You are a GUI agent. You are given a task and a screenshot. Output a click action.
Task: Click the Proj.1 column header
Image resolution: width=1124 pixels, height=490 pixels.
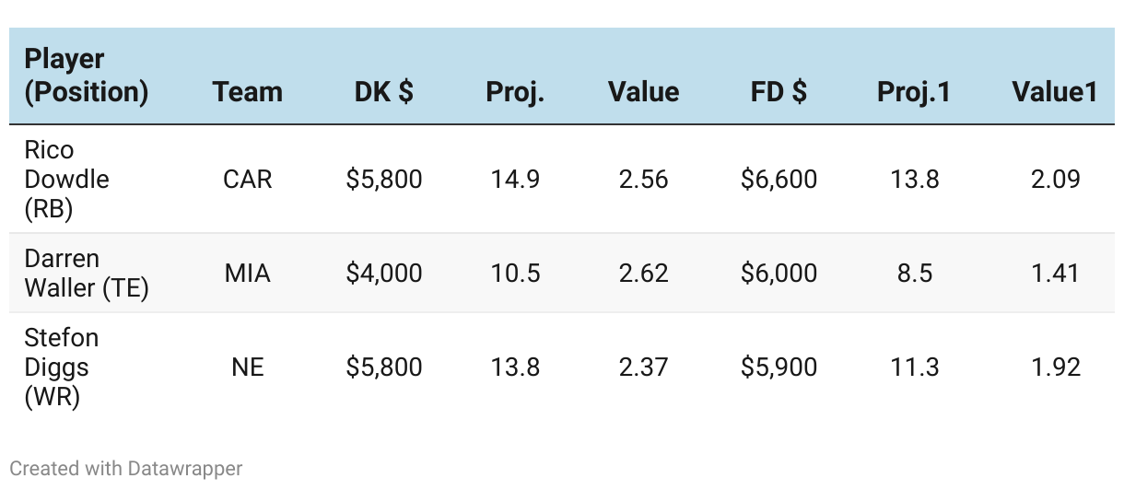(913, 92)
